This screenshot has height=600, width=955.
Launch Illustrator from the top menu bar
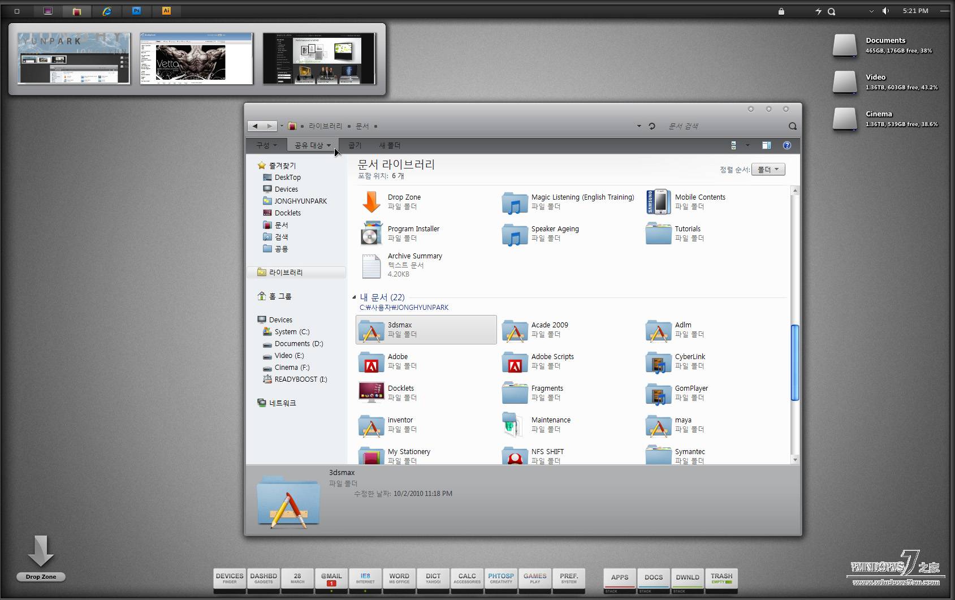(166, 11)
